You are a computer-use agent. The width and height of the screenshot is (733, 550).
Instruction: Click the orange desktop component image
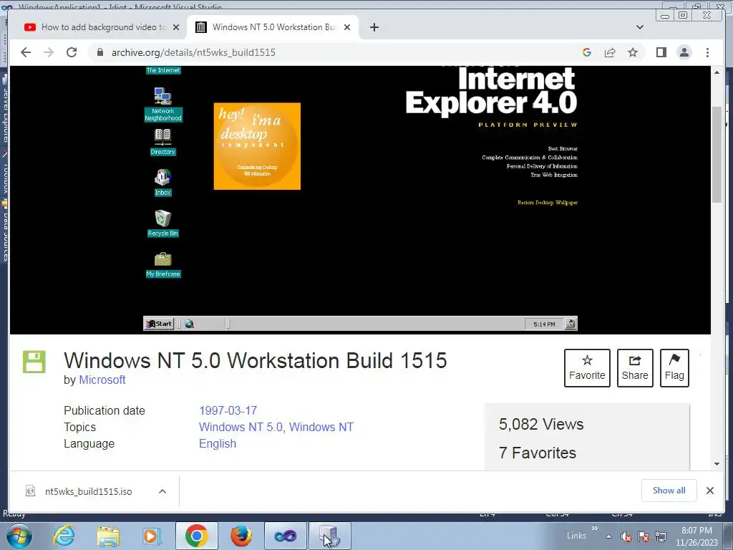point(257,146)
